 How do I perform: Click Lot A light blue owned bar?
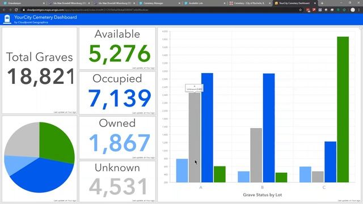point(182,171)
